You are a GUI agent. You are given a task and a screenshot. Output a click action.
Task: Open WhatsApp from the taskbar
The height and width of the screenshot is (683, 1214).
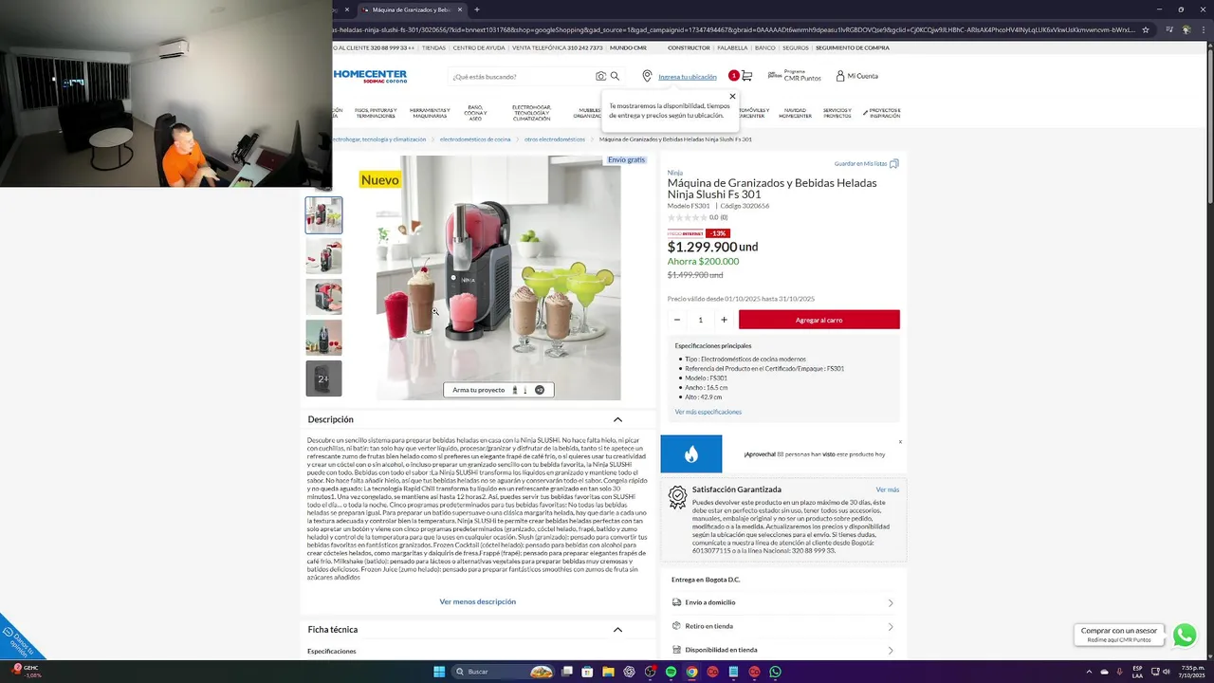click(775, 672)
